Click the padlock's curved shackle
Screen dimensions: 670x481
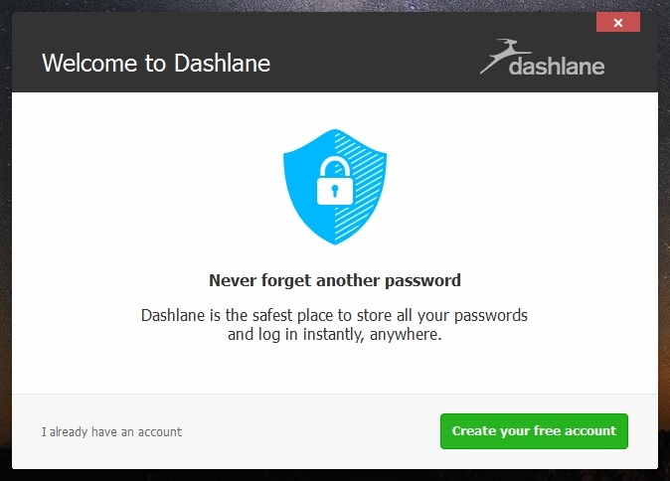[x=335, y=167]
